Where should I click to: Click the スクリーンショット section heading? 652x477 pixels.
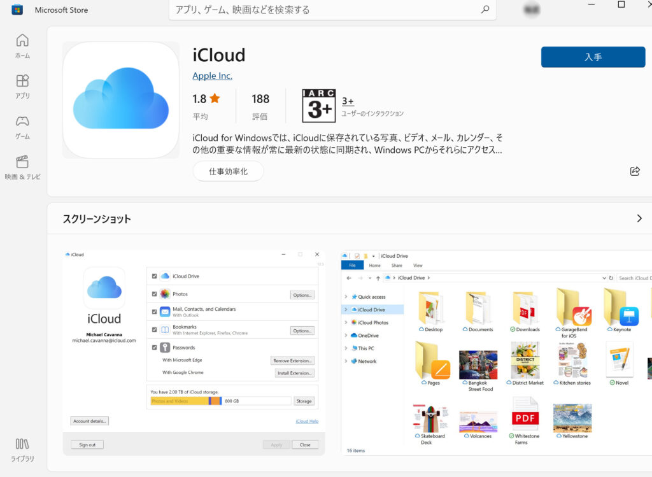(97, 218)
